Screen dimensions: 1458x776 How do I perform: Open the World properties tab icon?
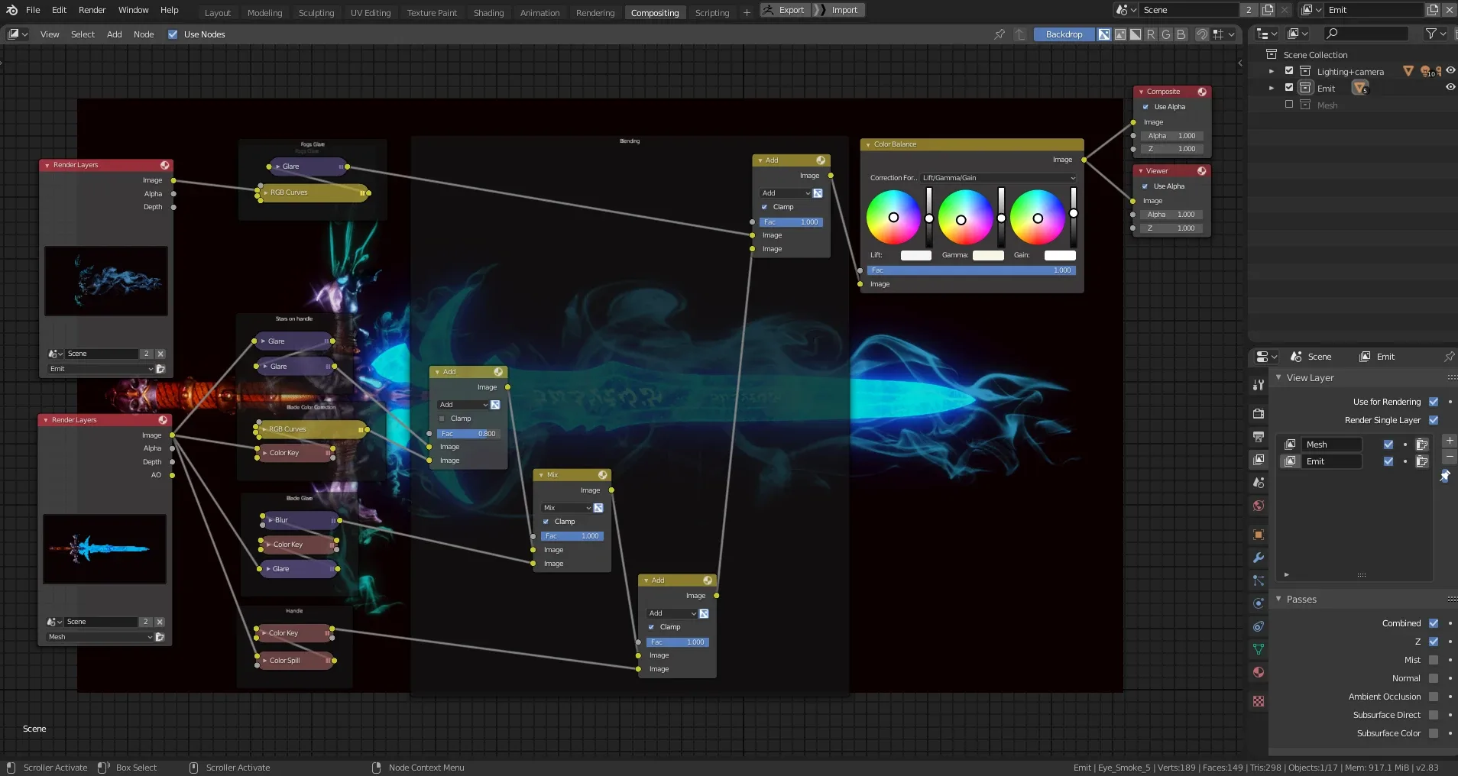[1259, 506]
